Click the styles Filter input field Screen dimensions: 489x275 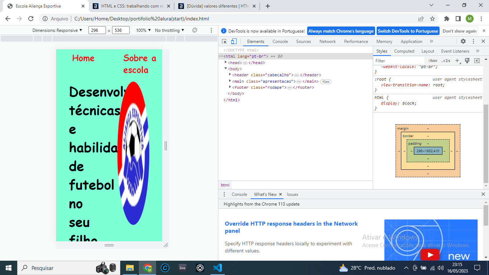coord(399,61)
